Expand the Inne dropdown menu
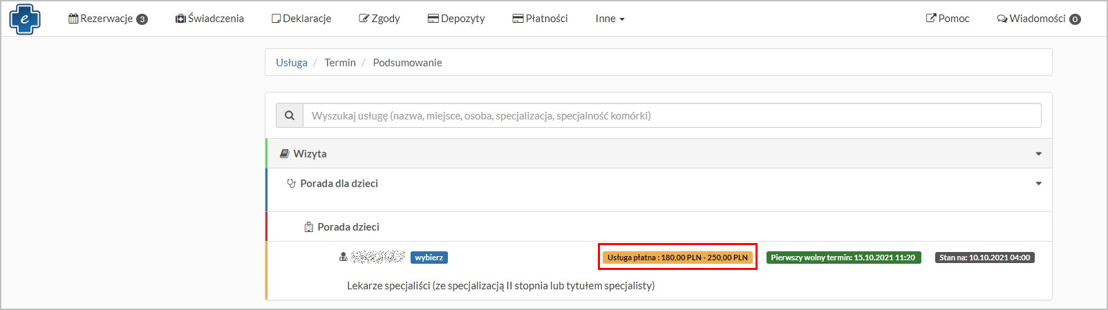The height and width of the screenshot is (310, 1108). point(610,19)
